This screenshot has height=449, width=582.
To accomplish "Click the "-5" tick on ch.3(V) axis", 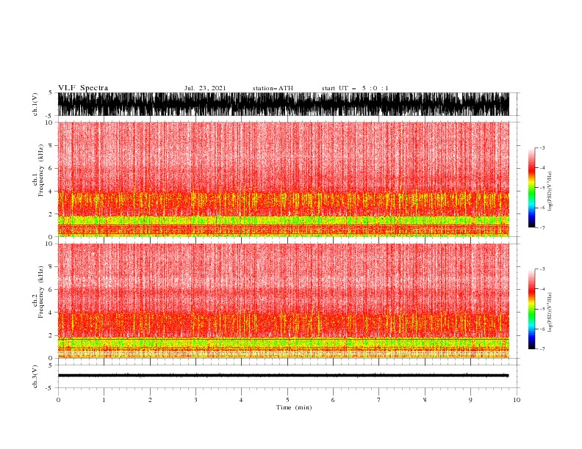I will click(x=50, y=388).
